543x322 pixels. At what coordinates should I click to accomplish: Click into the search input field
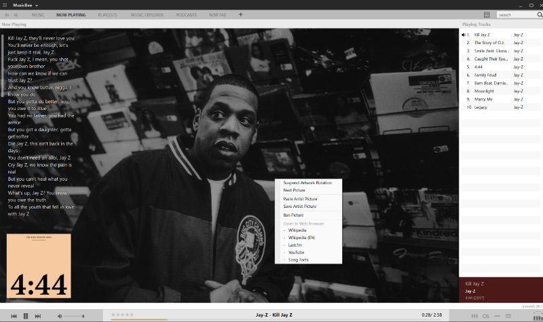point(517,14)
